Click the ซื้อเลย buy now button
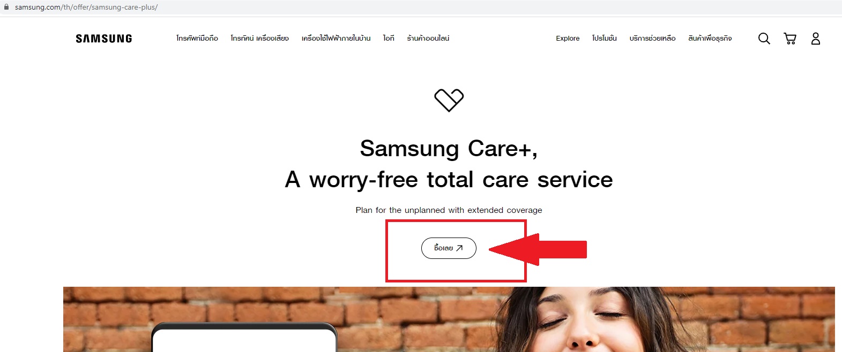 pos(449,248)
